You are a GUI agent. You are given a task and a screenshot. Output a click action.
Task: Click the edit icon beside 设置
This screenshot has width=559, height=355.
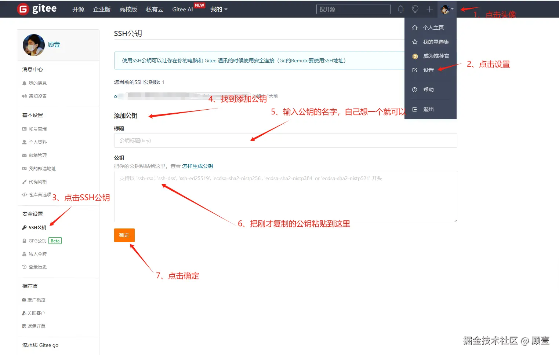pyautogui.click(x=415, y=70)
